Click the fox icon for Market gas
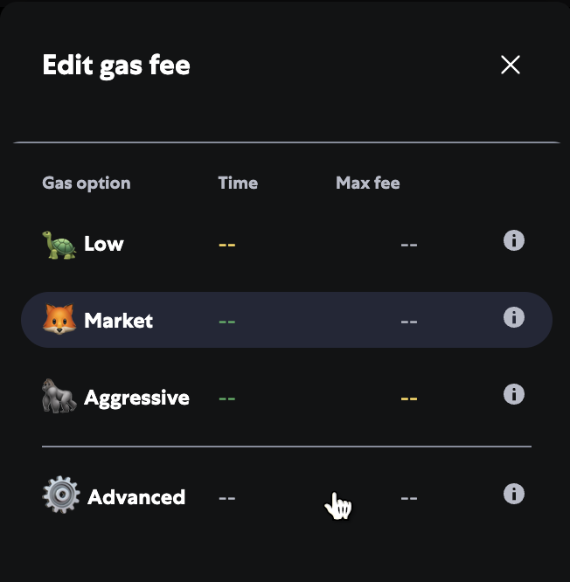Viewport: 570px width, 582px height. pos(59,320)
